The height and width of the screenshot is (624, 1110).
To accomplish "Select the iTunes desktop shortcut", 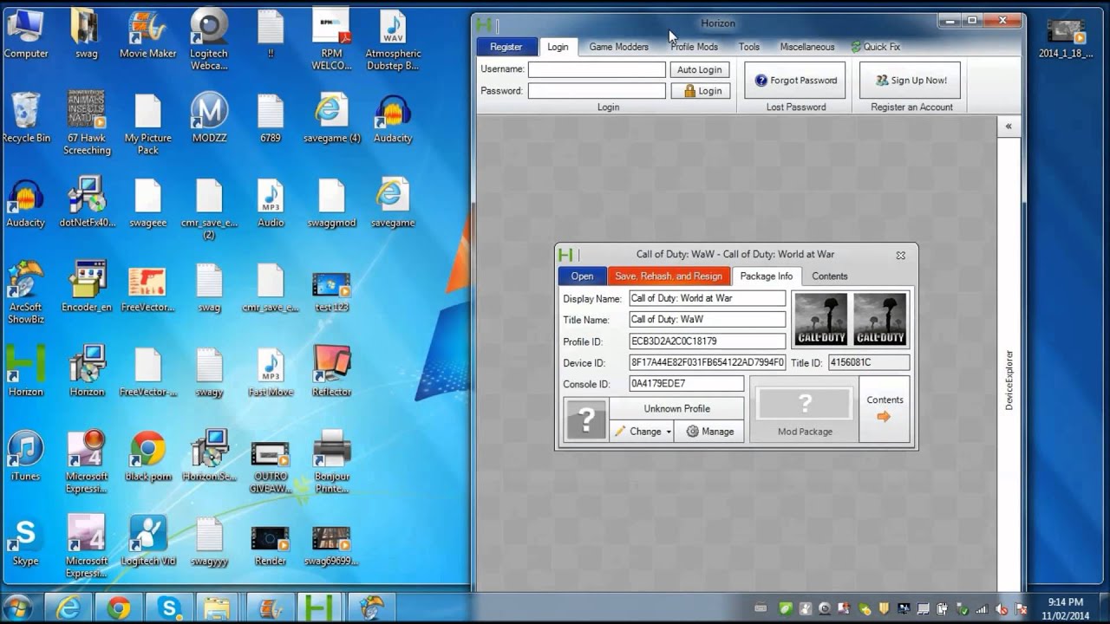I will click(x=25, y=456).
